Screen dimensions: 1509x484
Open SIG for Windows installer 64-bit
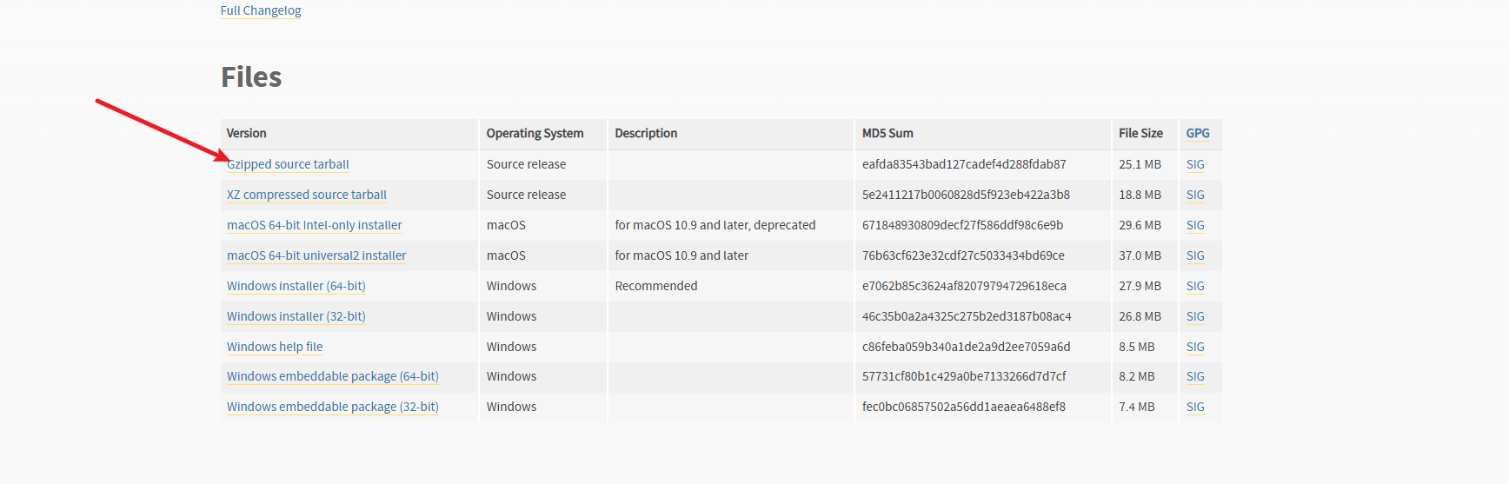pos(1195,286)
